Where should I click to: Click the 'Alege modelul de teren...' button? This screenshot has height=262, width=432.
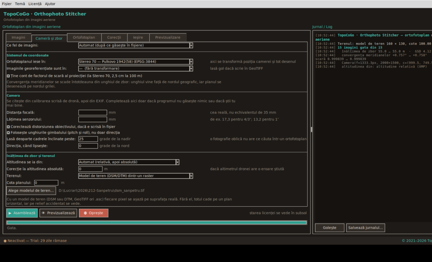(x=31, y=191)
